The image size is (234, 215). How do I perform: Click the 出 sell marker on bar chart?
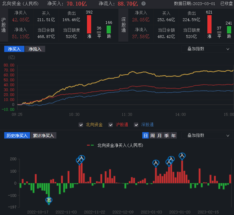[49, 200]
